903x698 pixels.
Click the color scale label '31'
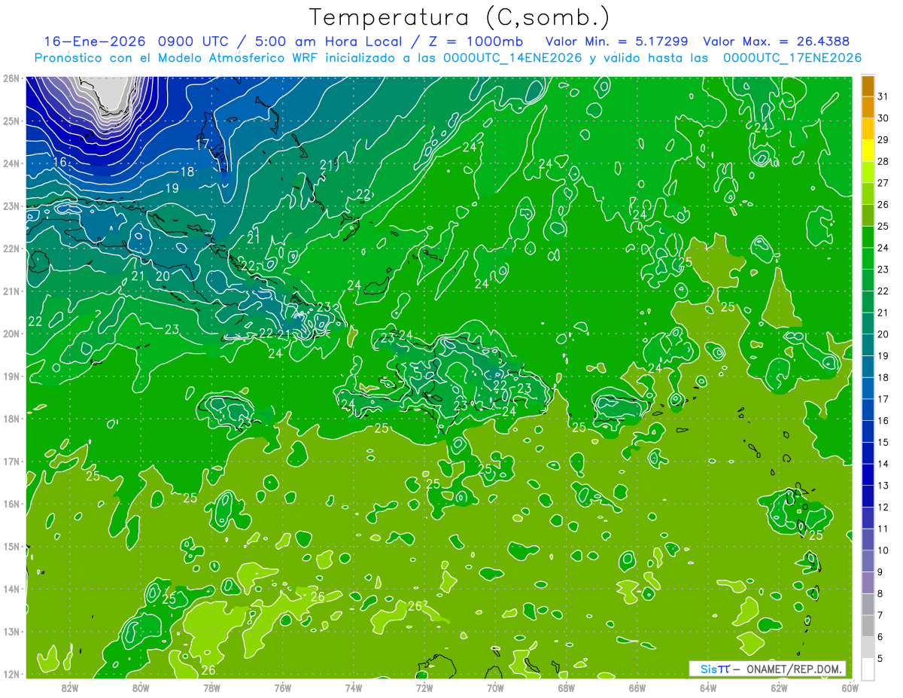(x=883, y=96)
